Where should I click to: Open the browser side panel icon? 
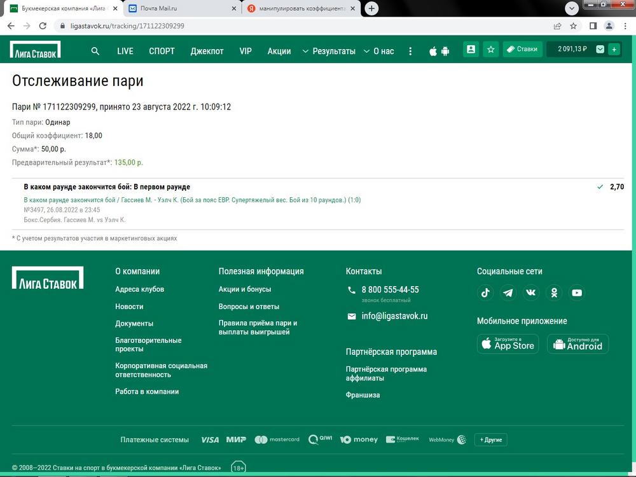[593, 26]
